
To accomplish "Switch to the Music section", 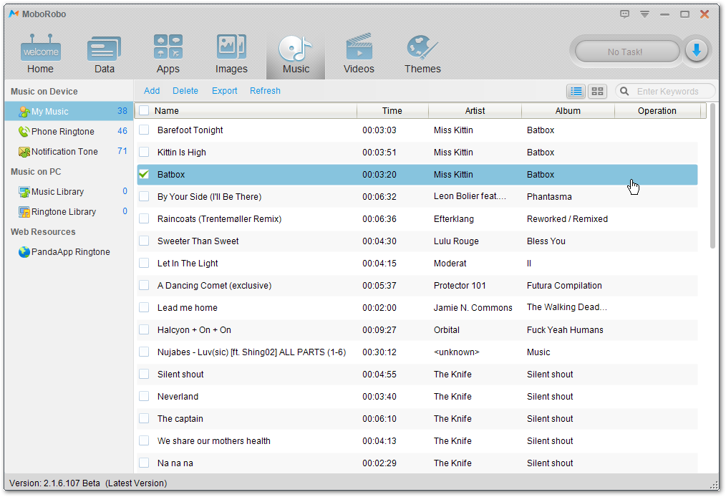I will click(x=296, y=54).
